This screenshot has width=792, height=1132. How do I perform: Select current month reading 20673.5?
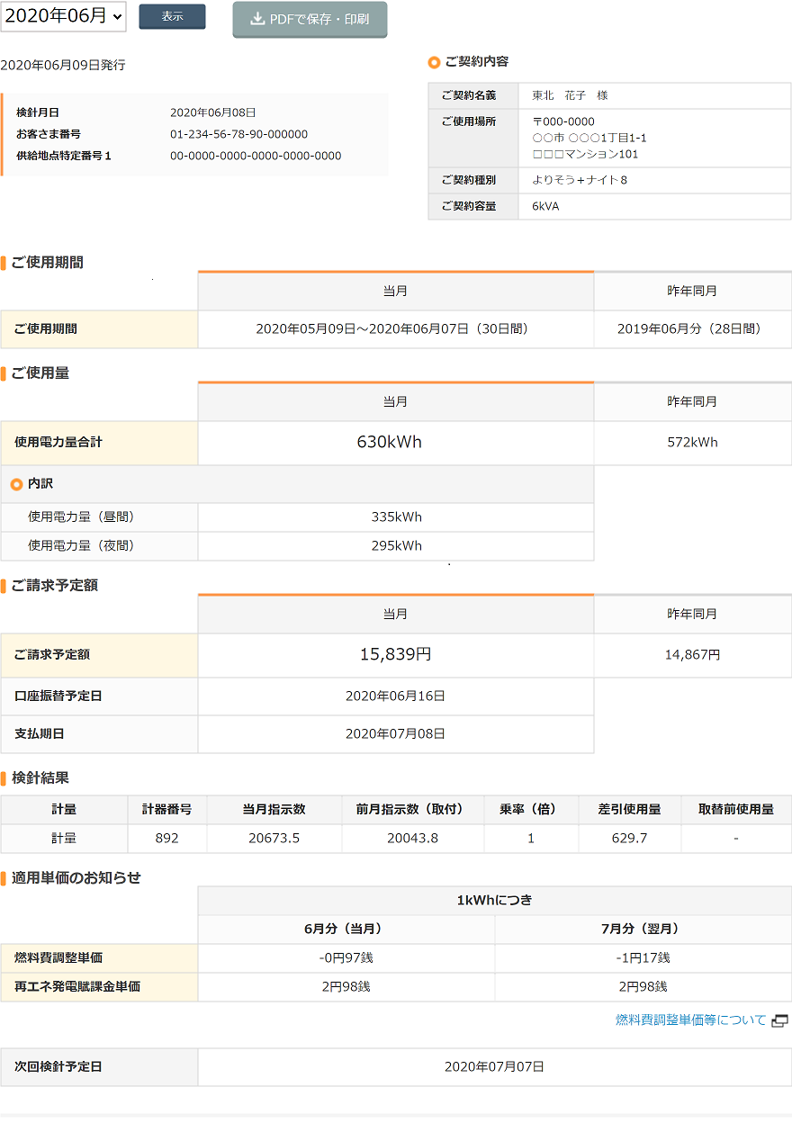click(274, 839)
